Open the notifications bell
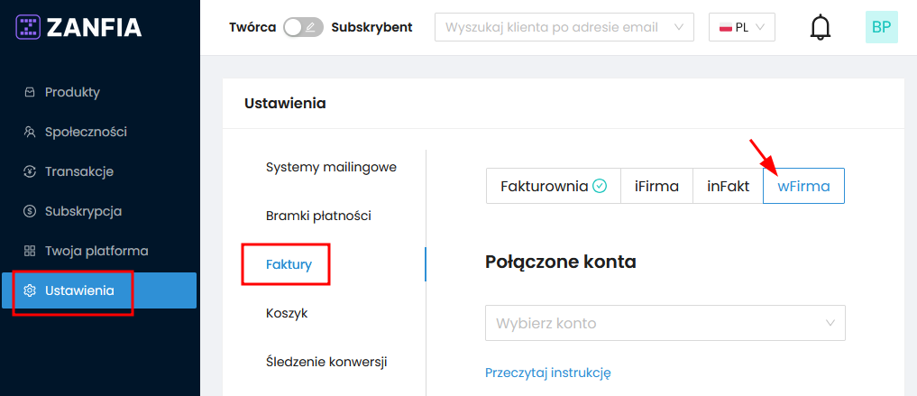Screen dimensions: 917x396 (x=821, y=27)
